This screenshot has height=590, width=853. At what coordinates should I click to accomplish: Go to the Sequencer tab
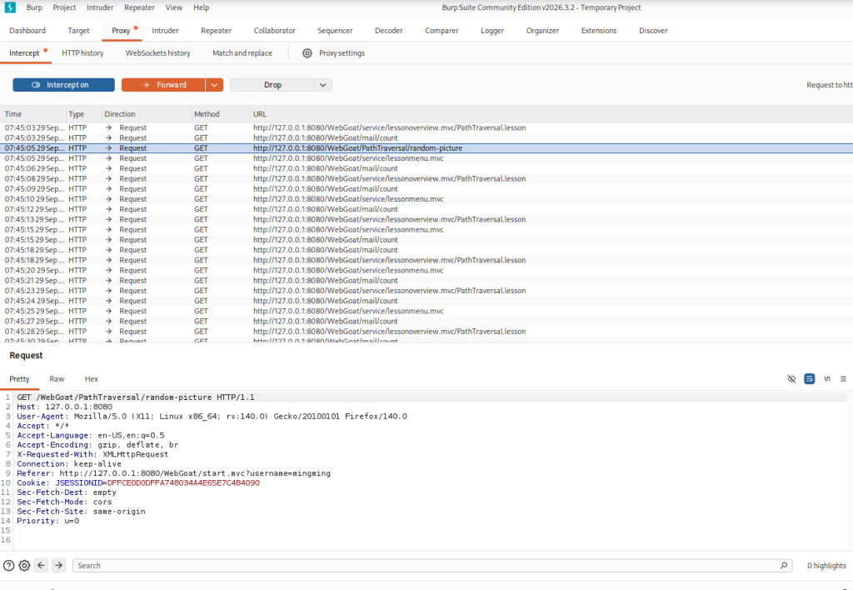(335, 31)
